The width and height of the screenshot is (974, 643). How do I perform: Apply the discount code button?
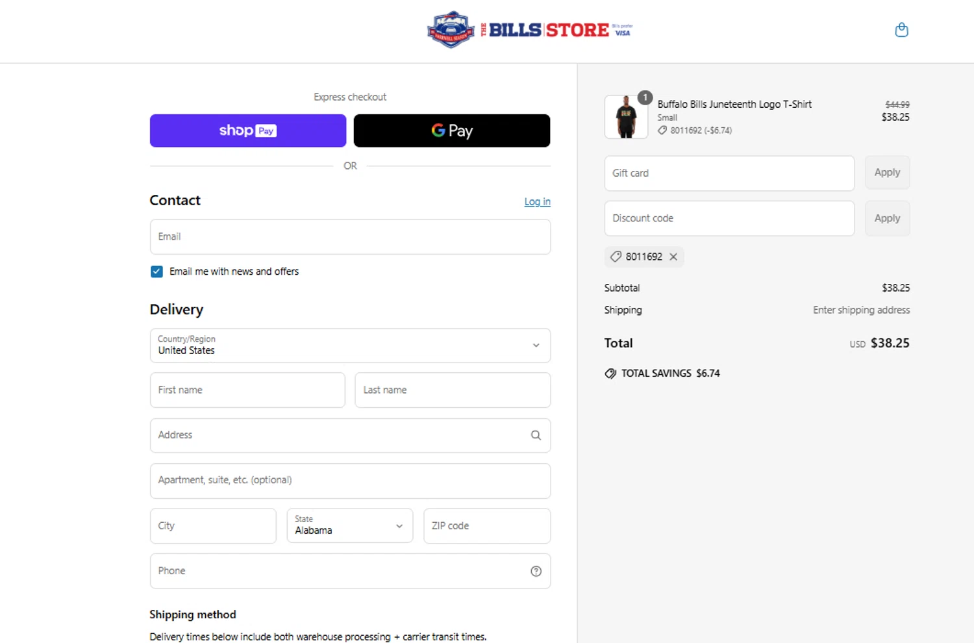[x=887, y=218]
